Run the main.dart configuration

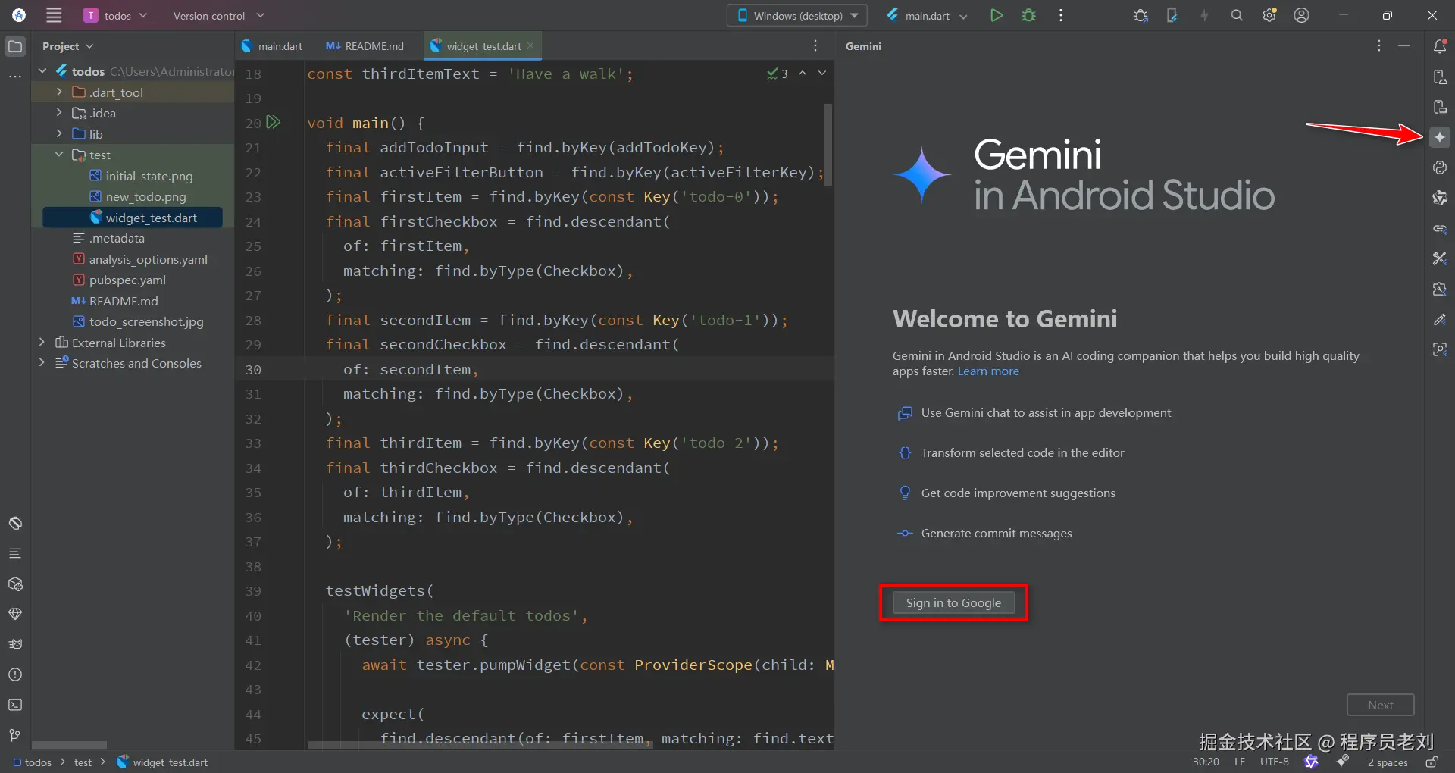[x=997, y=15]
